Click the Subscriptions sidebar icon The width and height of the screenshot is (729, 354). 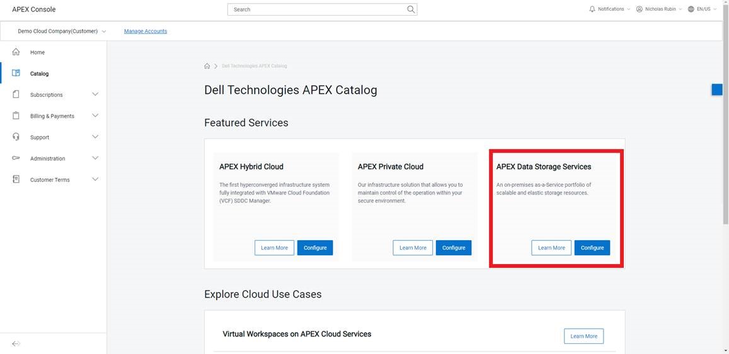[16, 94]
